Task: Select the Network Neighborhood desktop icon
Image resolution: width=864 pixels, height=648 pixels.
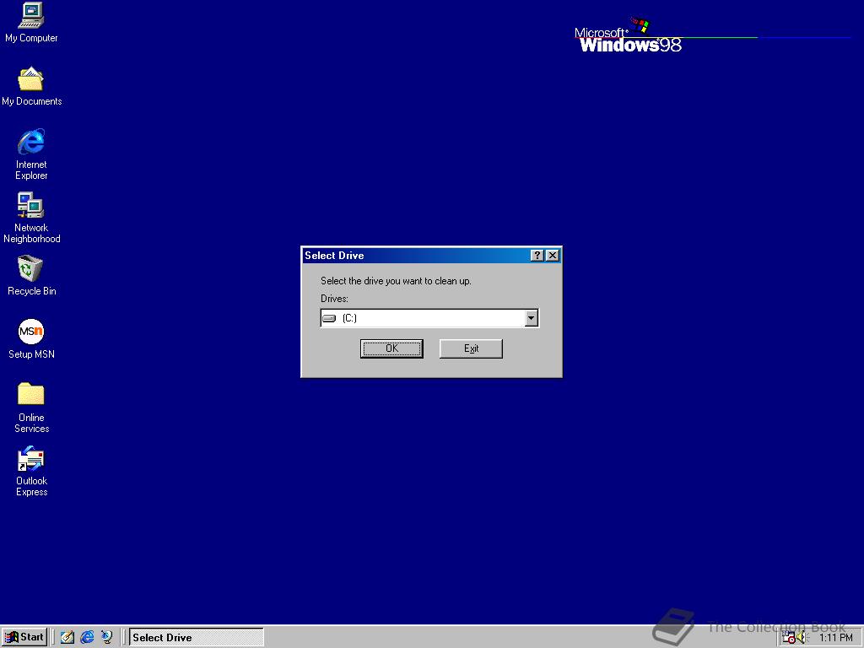Action: point(31,218)
